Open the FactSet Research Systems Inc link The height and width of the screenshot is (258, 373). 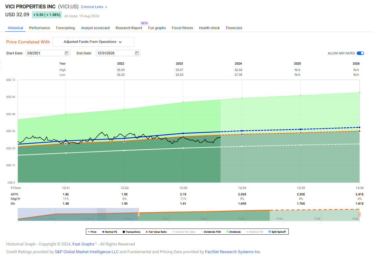click(233, 252)
